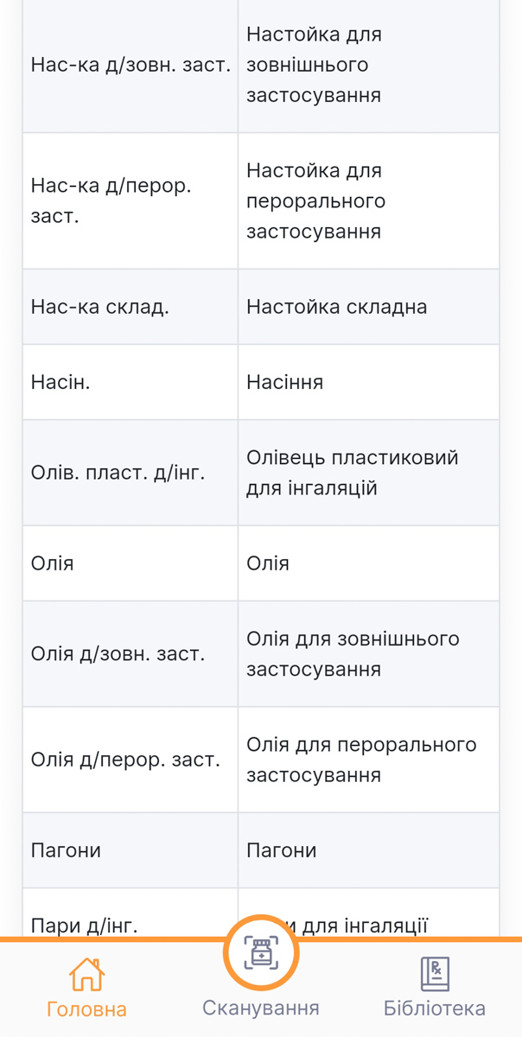Screen dimensions: 522x1037
Task: Tap the 'Нас-ка д/перор. заст.' abbreviation cell
Action: [130, 201]
